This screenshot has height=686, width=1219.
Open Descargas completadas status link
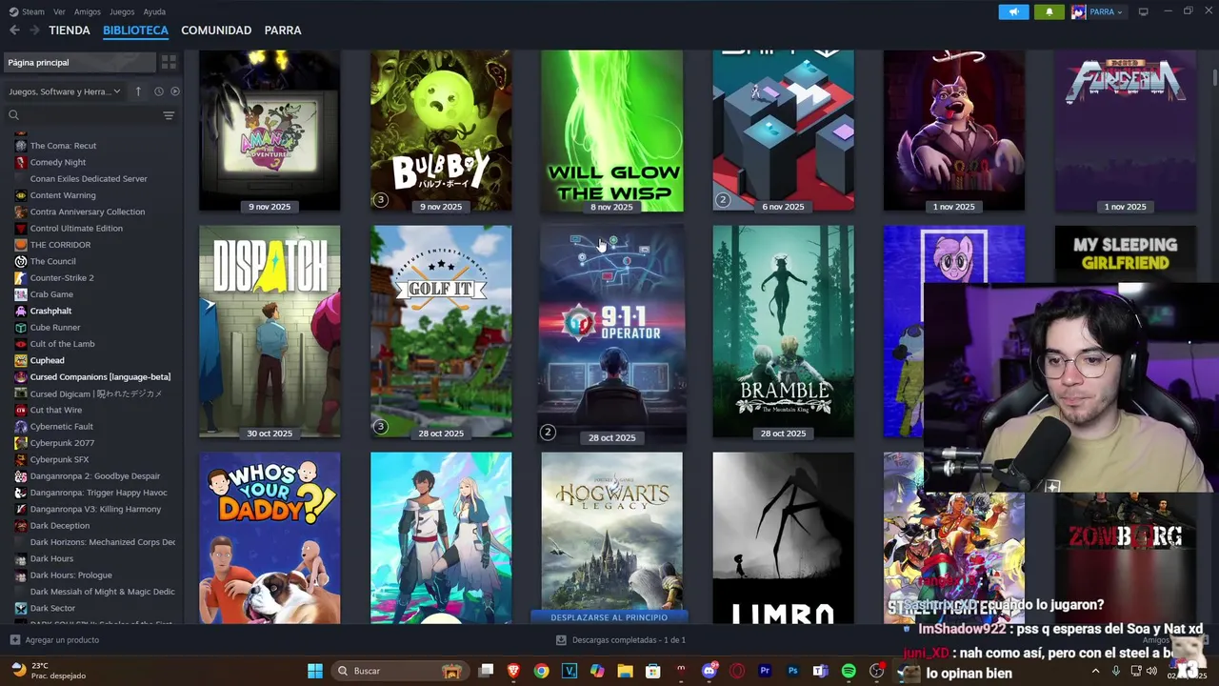(x=619, y=640)
